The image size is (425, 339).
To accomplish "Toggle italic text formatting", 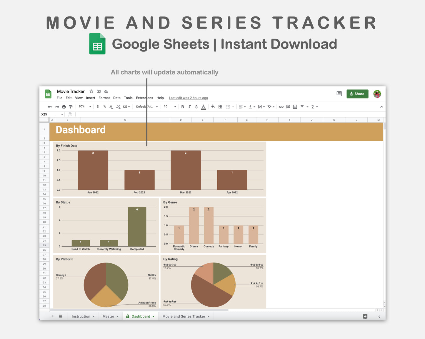I will click(x=189, y=107).
